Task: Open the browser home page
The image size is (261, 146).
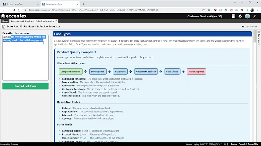Action: point(19,10)
